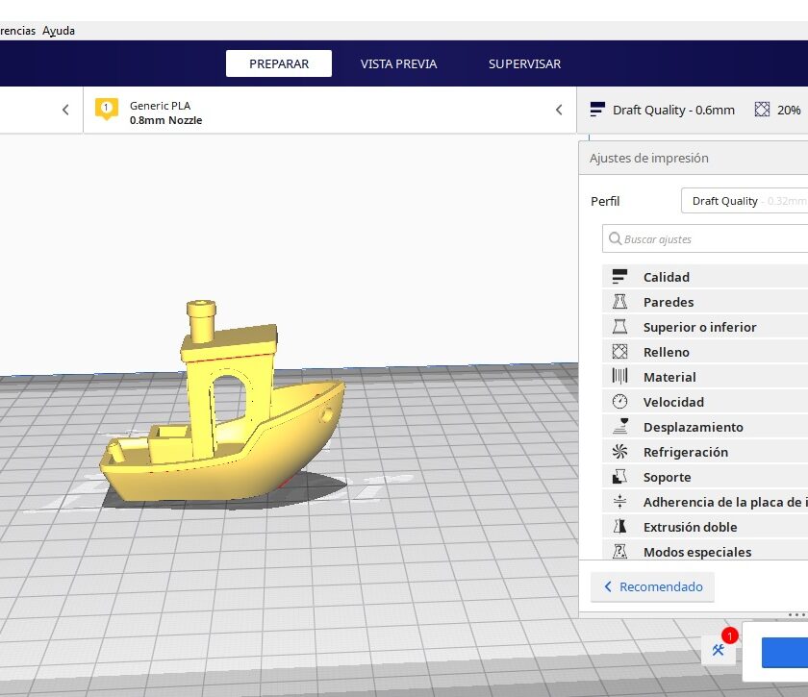Collapse the Generic PLA material panel chevron
Screen dimensions: 808x697
(559, 110)
